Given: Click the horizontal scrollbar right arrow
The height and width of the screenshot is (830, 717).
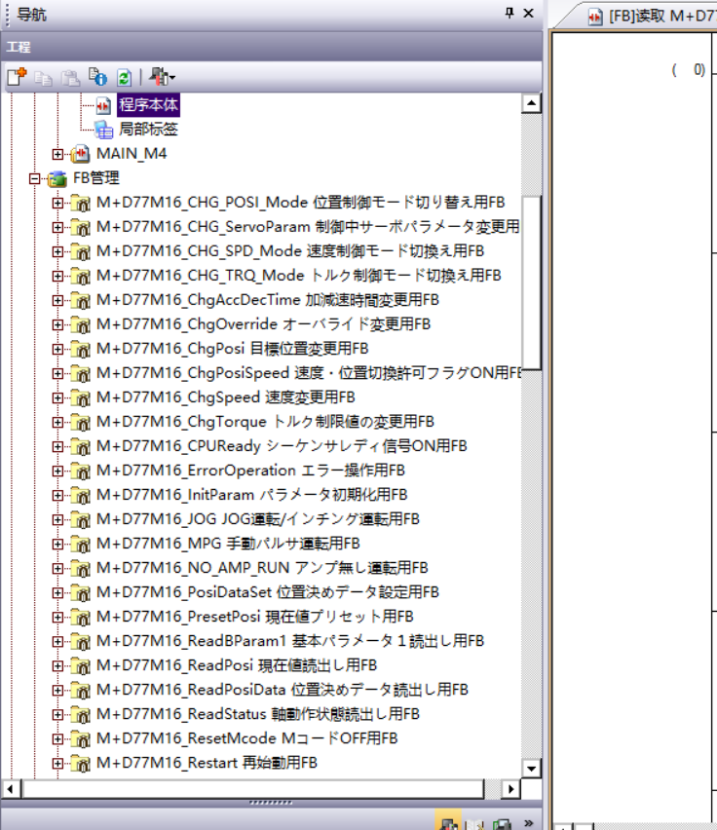Looking at the screenshot, I should click(510, 788).
